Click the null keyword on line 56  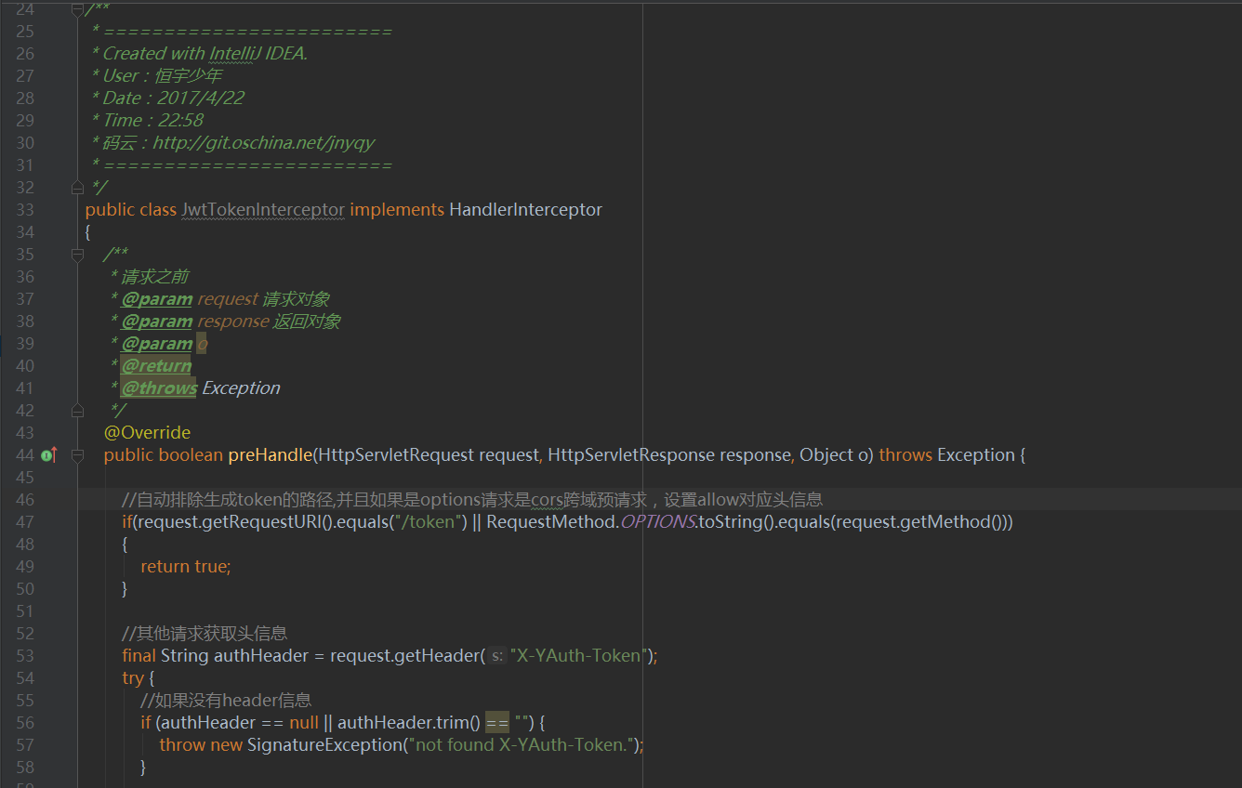click(x=303, y=723)
